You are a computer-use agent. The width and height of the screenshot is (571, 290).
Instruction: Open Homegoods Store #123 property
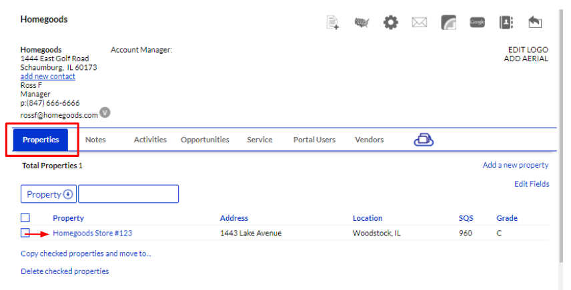[93, 233]
